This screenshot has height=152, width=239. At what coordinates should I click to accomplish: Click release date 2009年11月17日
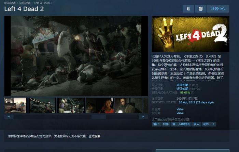(x=187, y=99)
